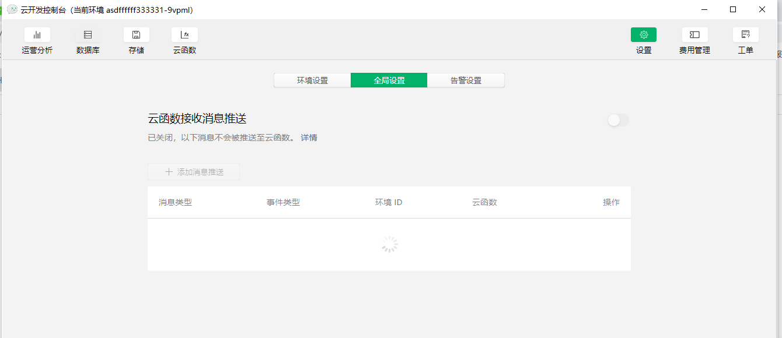
Task: Open the 费用管理 billing icon
Action: coord(694,35)
